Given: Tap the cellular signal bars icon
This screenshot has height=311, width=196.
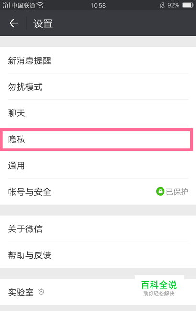Looking at the screenshot, I should 6,5.
